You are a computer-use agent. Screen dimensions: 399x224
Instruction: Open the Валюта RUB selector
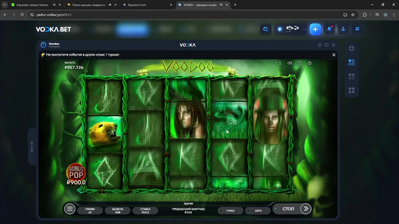click(x=118, y=211)
